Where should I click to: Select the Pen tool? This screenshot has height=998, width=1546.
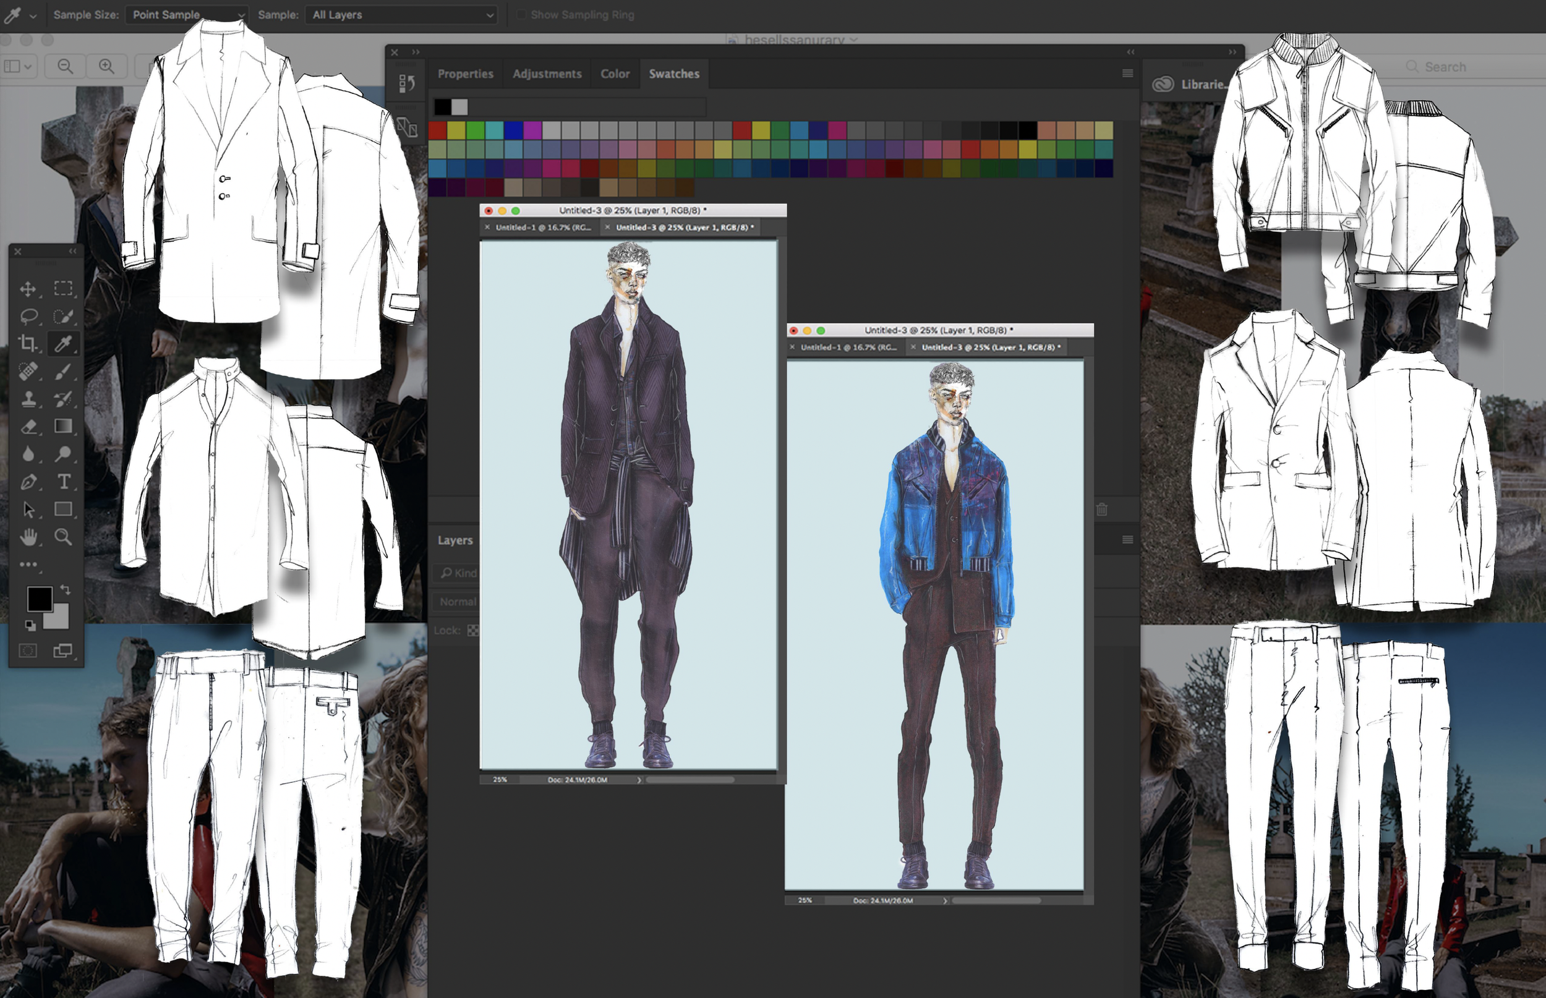click(28, 482)
